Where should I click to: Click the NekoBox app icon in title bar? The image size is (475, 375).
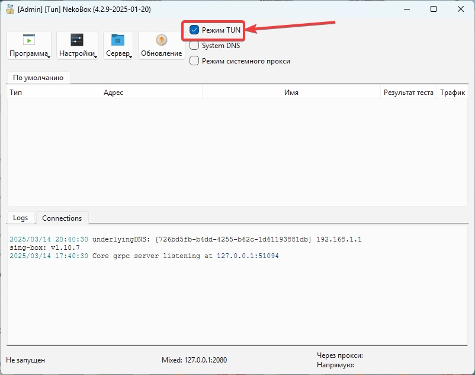(9, 9)
